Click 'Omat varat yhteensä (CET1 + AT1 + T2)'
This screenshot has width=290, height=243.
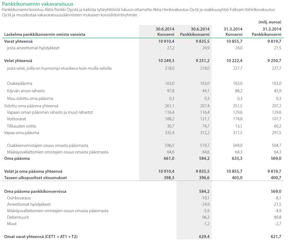coord(41,237)
